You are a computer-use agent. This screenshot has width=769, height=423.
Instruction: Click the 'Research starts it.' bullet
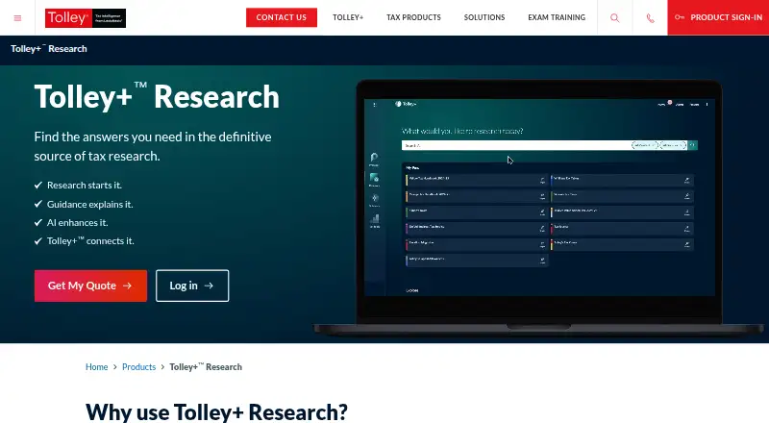point(85,185)
